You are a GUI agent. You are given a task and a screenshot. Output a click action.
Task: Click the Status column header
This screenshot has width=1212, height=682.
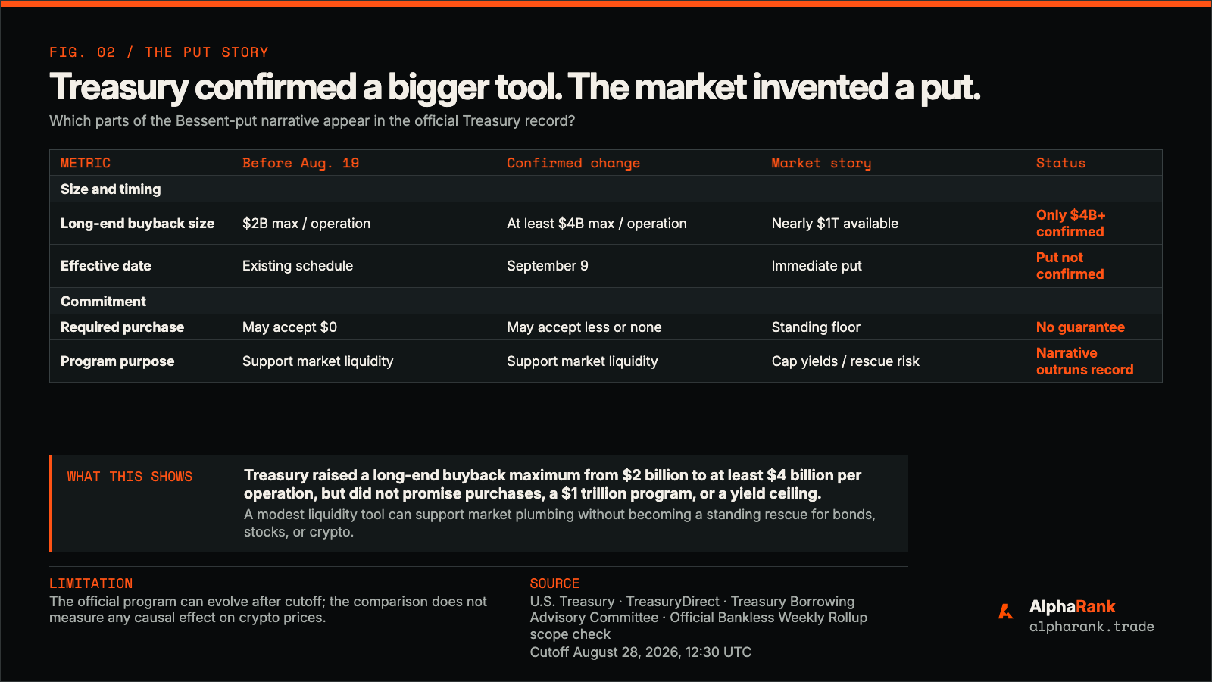tap(1060, 163)
